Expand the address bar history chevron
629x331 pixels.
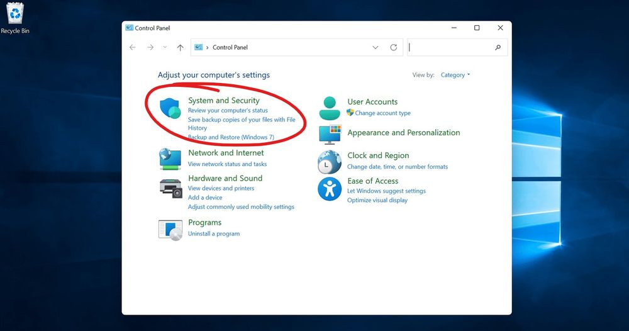coord(376,47)
